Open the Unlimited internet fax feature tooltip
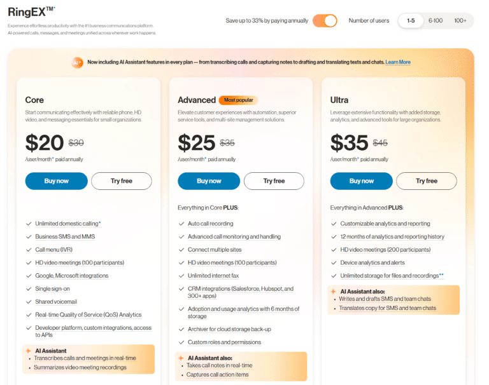The width and height of the screenshot is (489, 385). click(x=213, y=276)
